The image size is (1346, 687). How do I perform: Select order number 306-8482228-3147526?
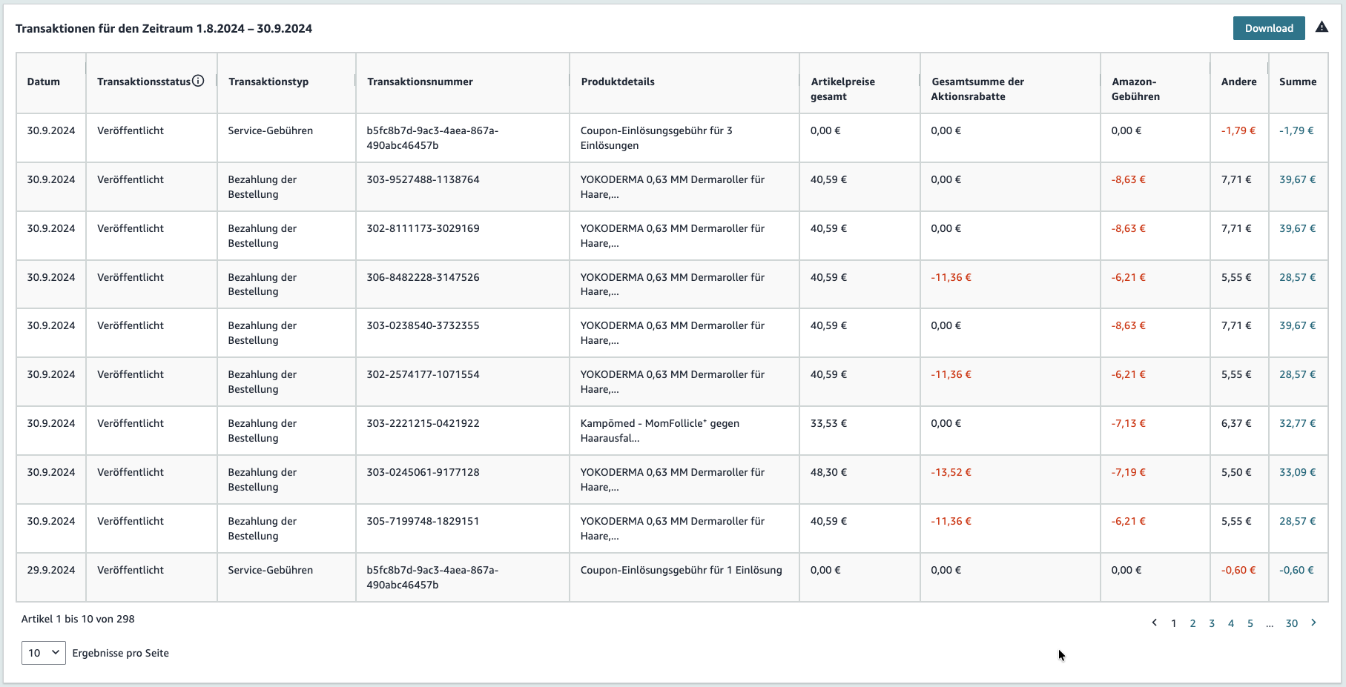(423, 277)
